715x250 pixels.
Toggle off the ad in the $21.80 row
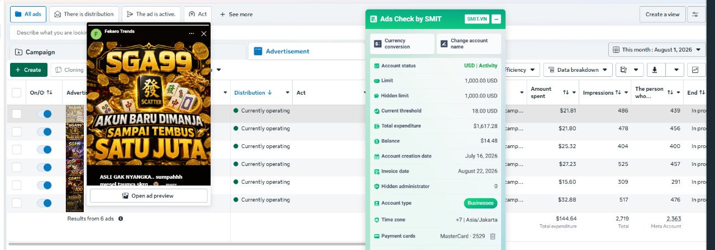point(44,131)
